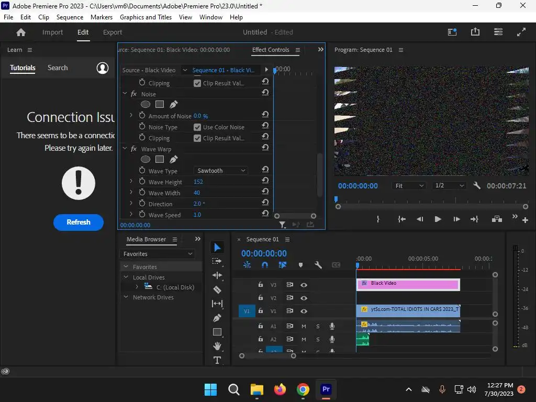Open Graphics and Titles menu
The width and height of the screenshot is (536, 402).
146,17
